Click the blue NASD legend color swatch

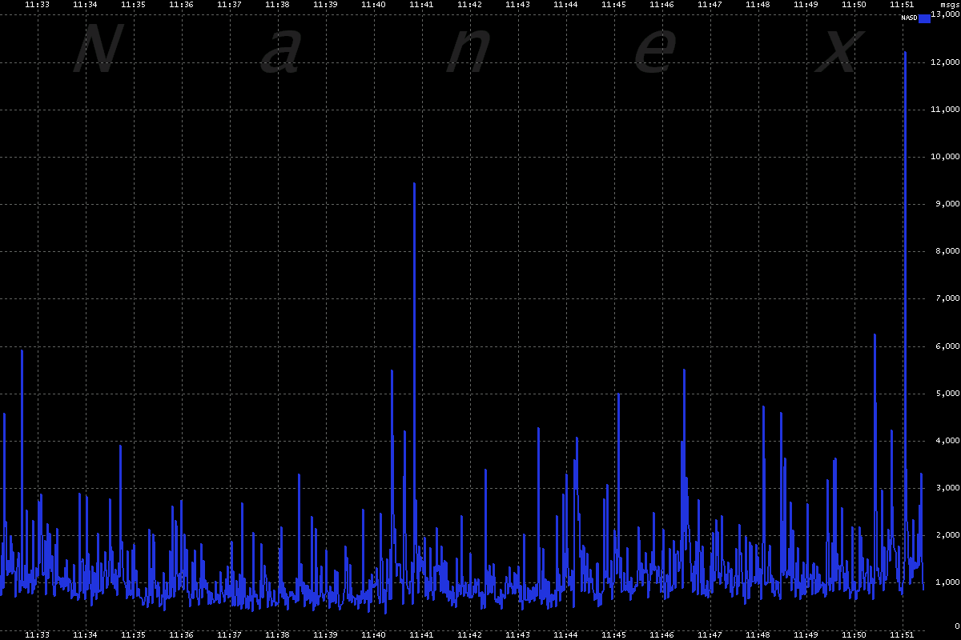925,18
